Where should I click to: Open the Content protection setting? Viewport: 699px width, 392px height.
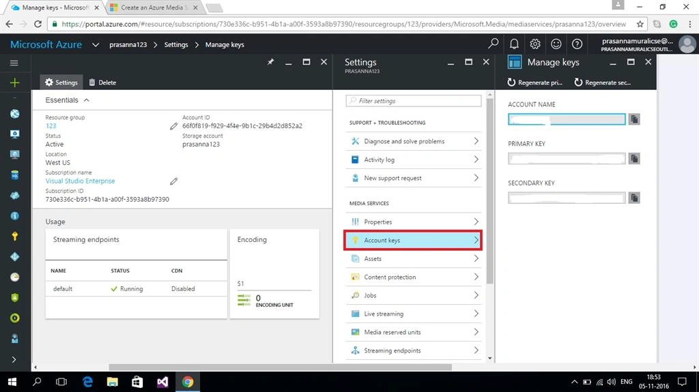click(x=413, y=277)
